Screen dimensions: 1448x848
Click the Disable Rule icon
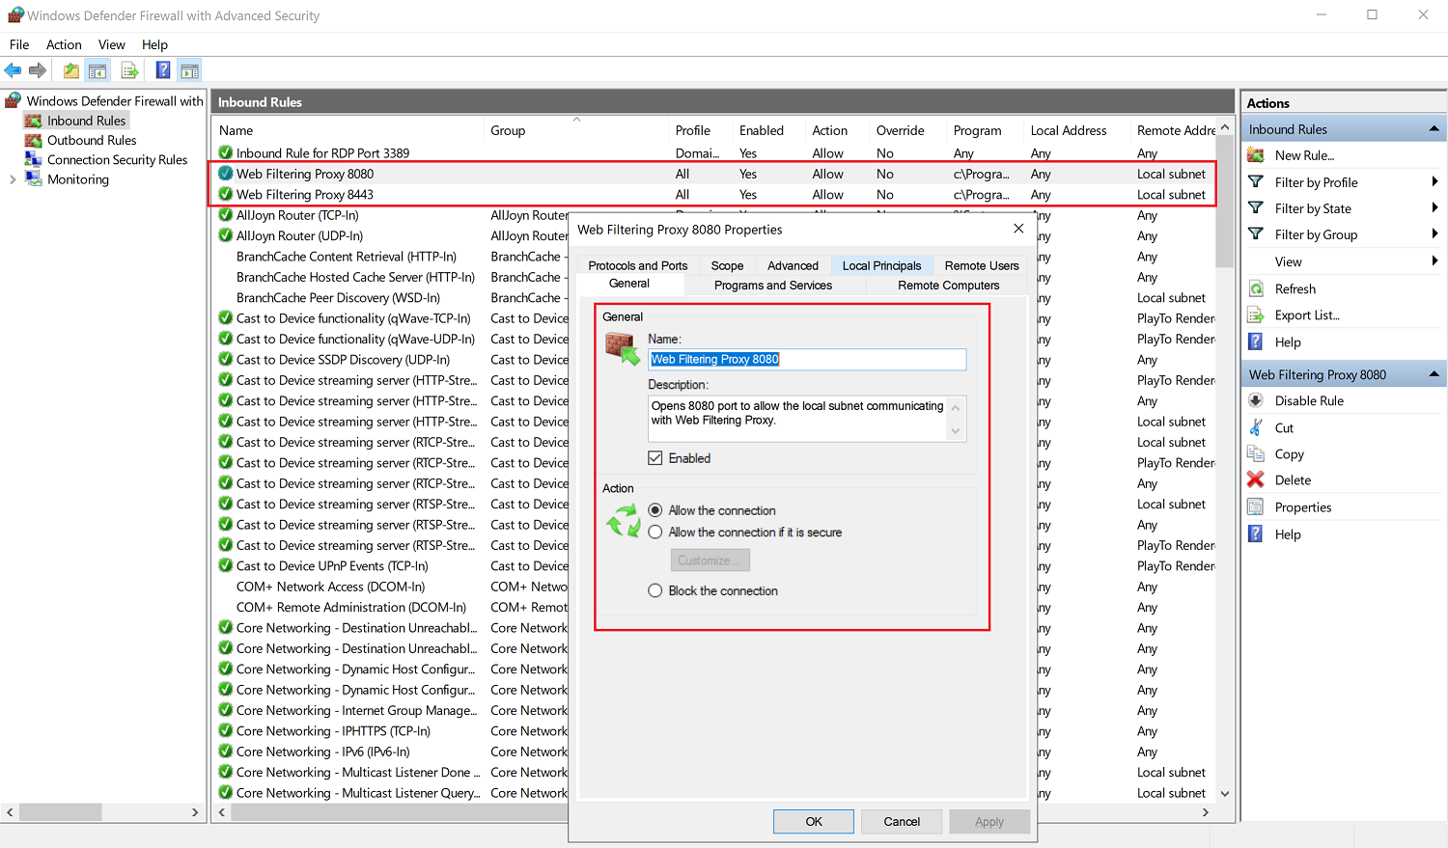pos(1256,400)
